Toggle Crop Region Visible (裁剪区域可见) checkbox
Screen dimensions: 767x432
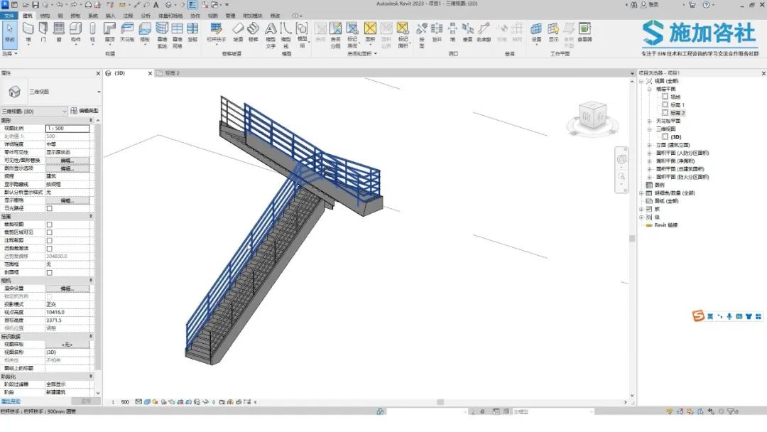50,232
